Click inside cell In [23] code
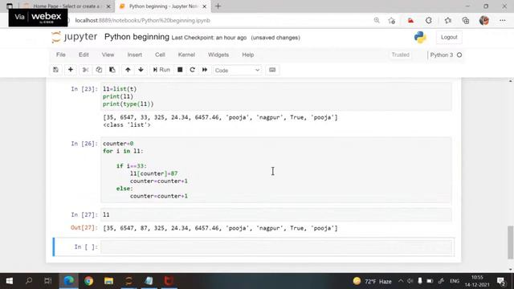Screen dimensions: 514x289 276,96
